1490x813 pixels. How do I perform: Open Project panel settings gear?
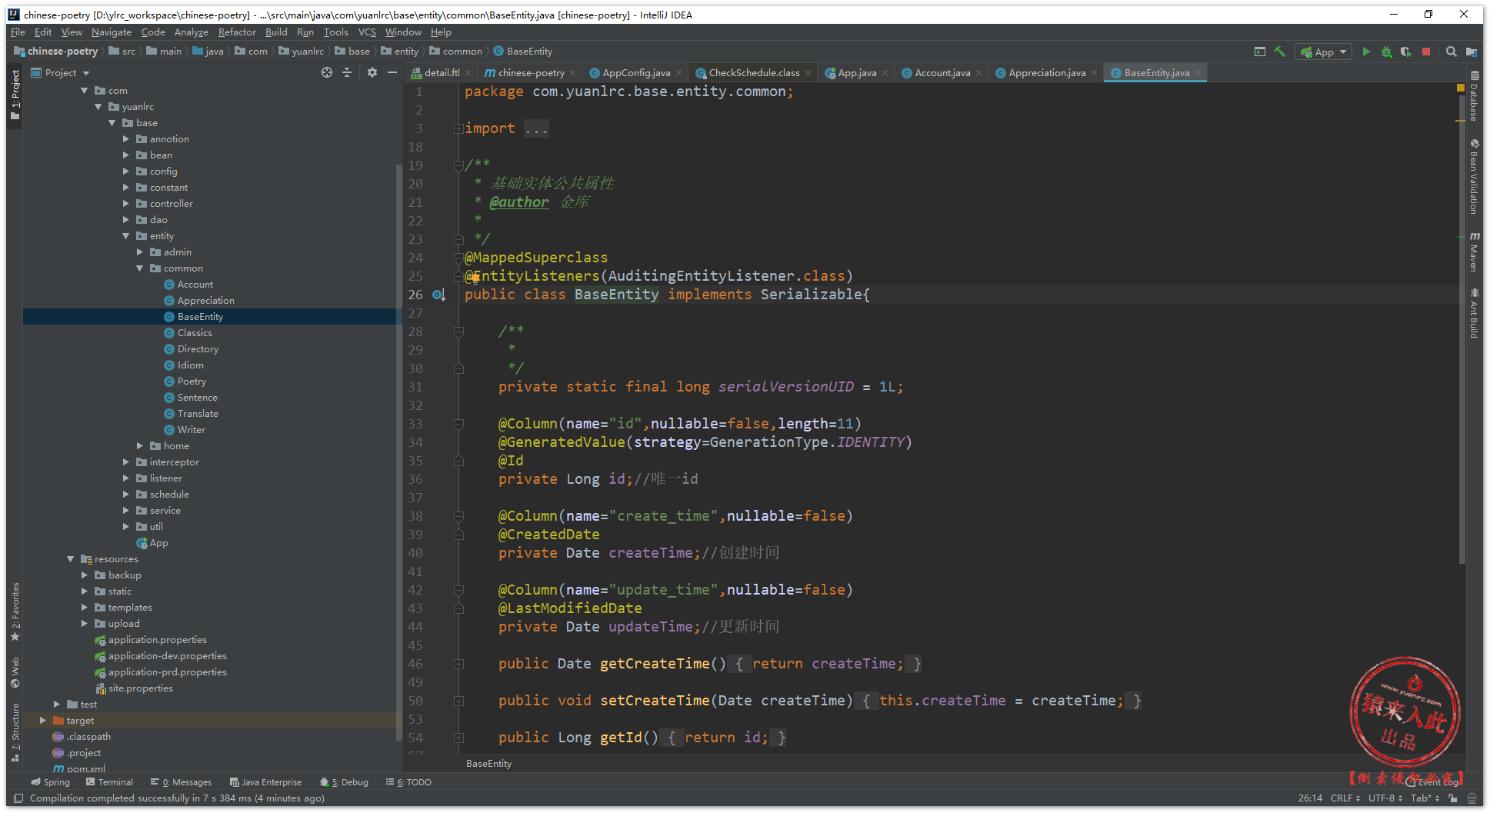pos(372,72)
